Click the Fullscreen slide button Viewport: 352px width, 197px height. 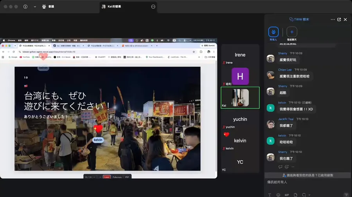[x=117, y=177]
